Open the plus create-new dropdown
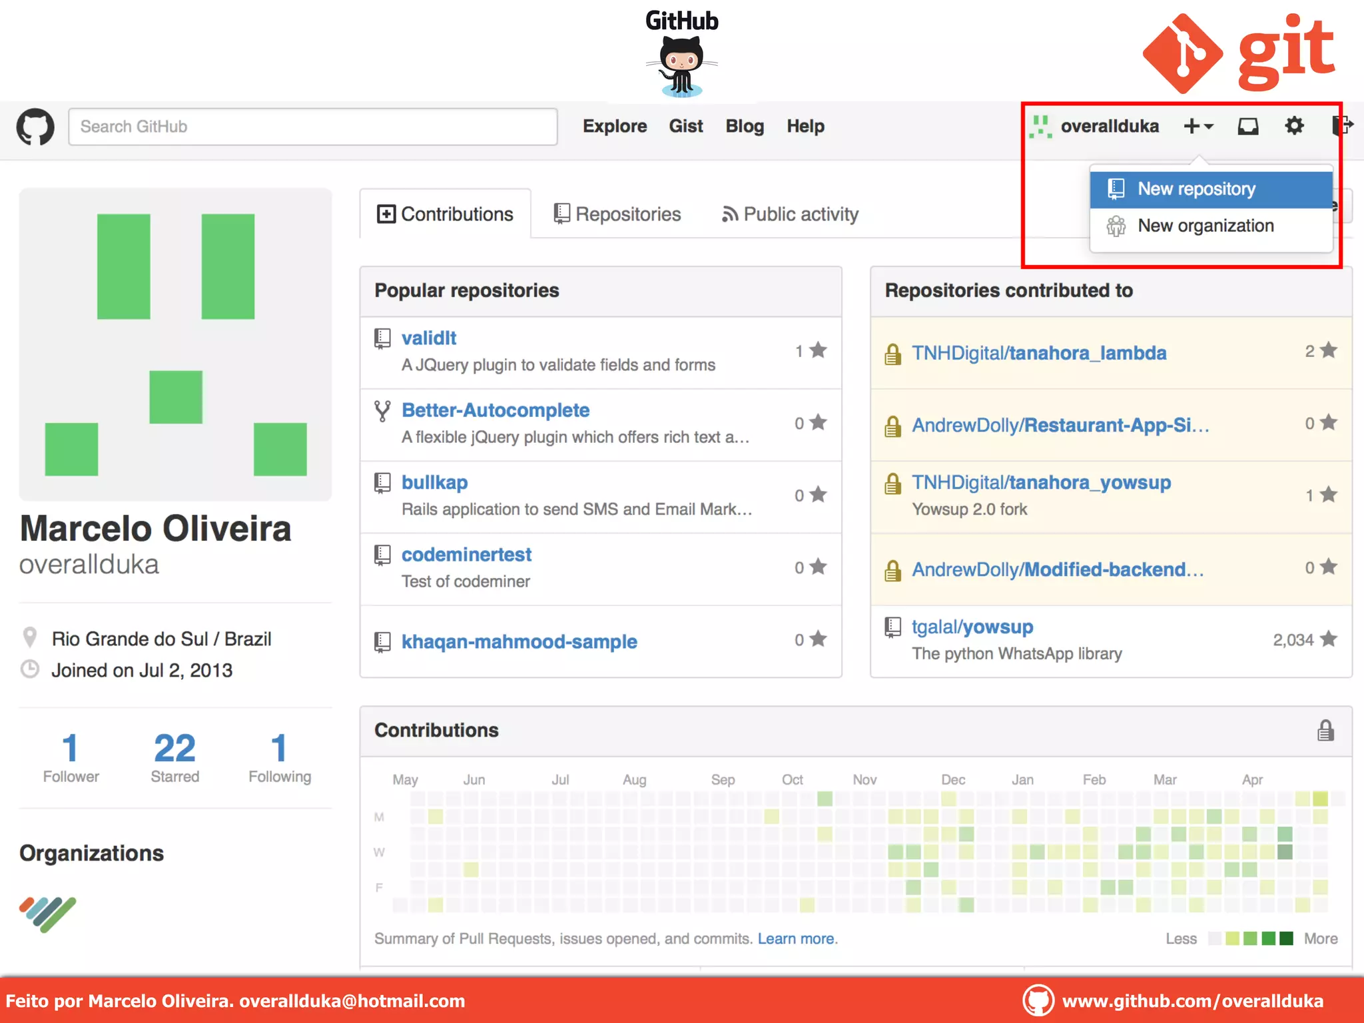Screen dimensions: 1364x1023 tap(1199, 126)
